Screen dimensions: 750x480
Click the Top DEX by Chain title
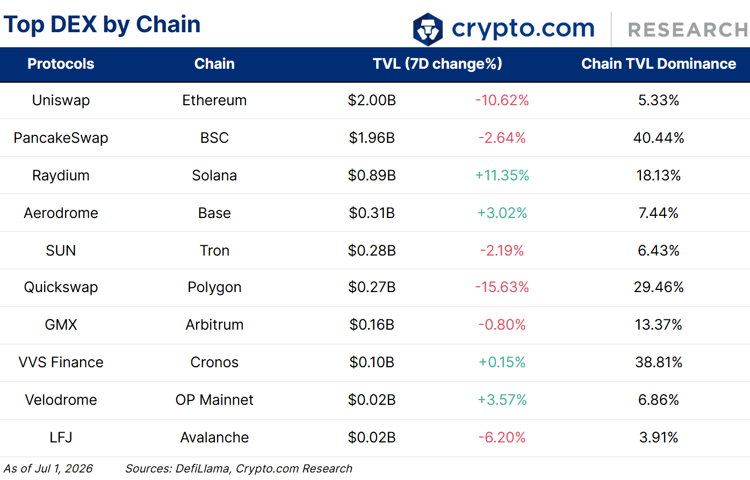pos(102,25)
